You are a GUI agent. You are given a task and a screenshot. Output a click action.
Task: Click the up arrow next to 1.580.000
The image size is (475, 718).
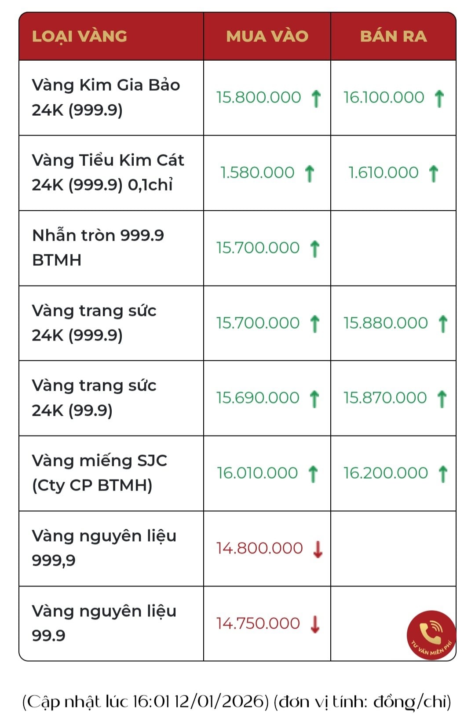[310, 173]
